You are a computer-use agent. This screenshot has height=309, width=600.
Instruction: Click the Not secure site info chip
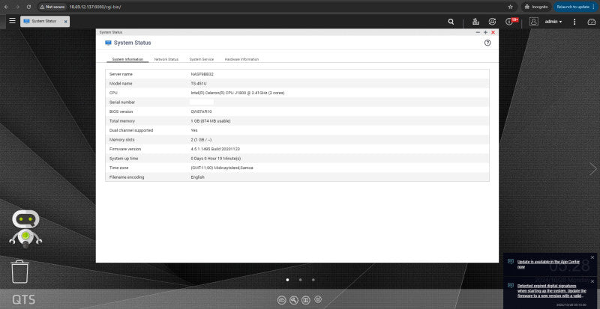52,7
